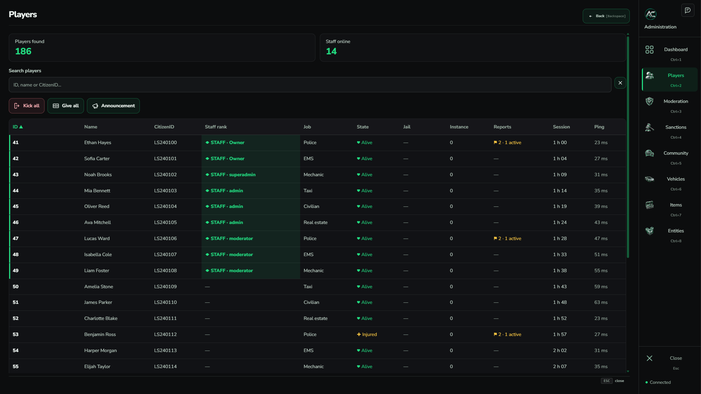The width and height of the screenshot is (701, 394).
Task: Select player row Charlotte Blake
Action: click(x=317, y=318)
